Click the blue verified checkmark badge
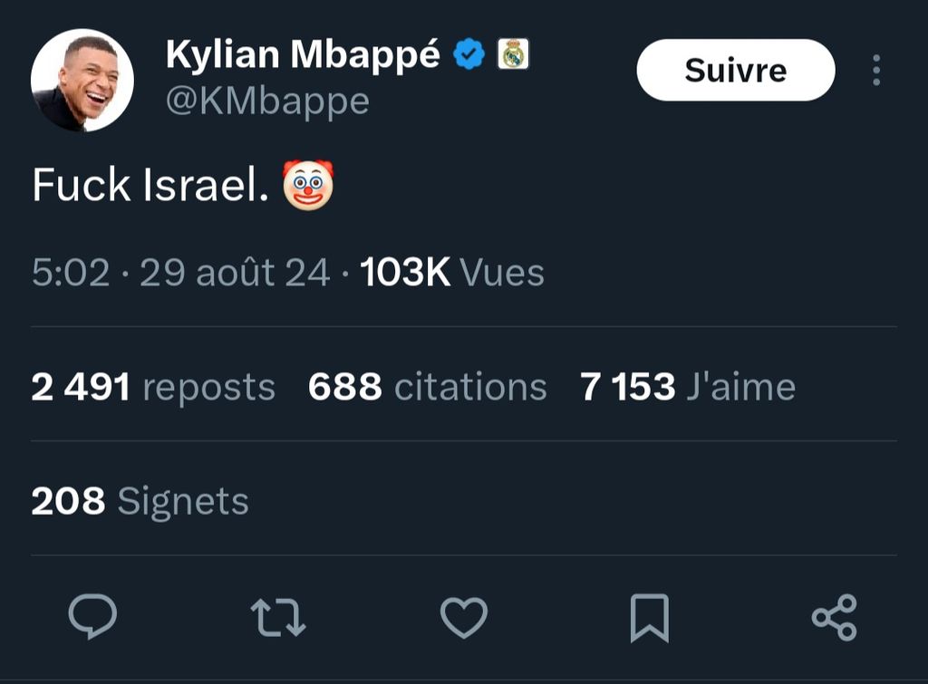928x684 pixels. click(469, 56)
